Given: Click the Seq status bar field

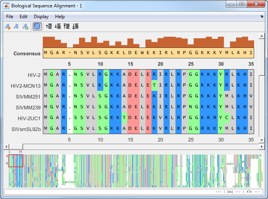Looking at the screenshot, I should tap(233, 192).
